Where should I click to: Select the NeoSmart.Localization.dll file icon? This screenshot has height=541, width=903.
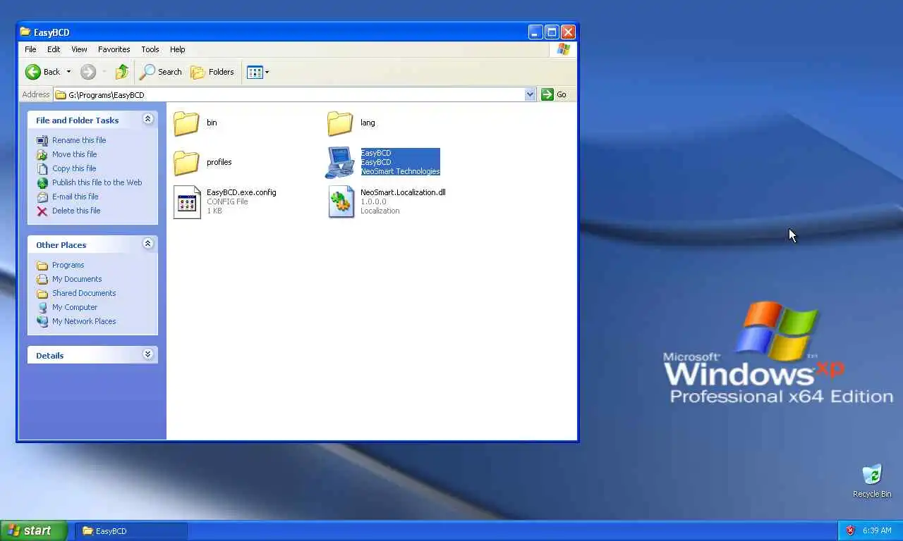pyautogui.click(x=341, y=202)
